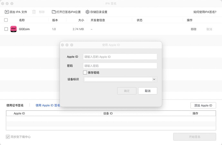Image resolution: width=222 pixels, height=145 pixels.
Task: Click the 确定 button in the dialog
Action: (x=127, y=91)
